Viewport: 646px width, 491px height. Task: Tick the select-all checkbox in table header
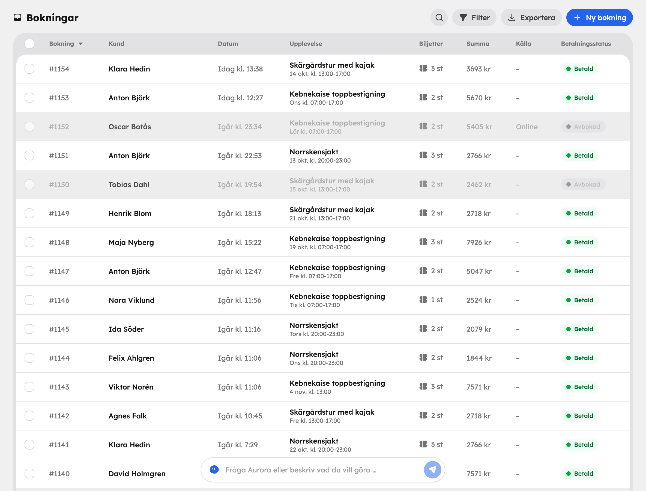(29, 44)
